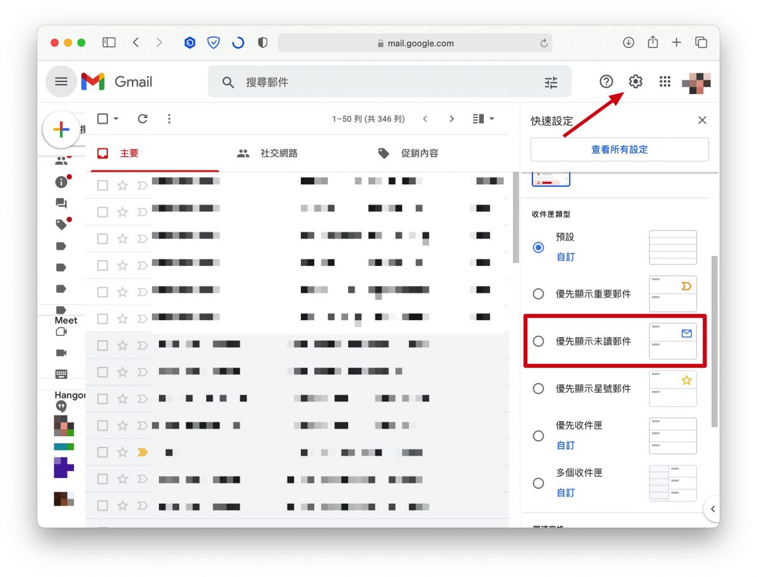Switch to Social (社交網路) tab

click(x=267, y=153)
